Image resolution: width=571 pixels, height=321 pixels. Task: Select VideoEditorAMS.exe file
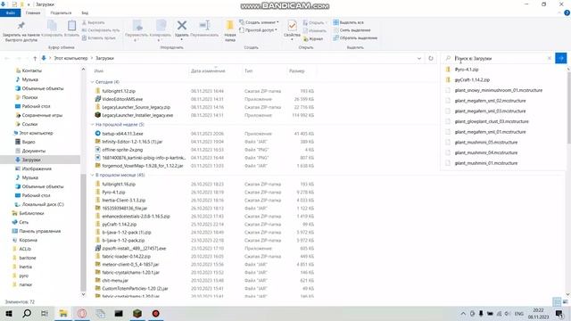pyautogui.click(x=122, y=99)
